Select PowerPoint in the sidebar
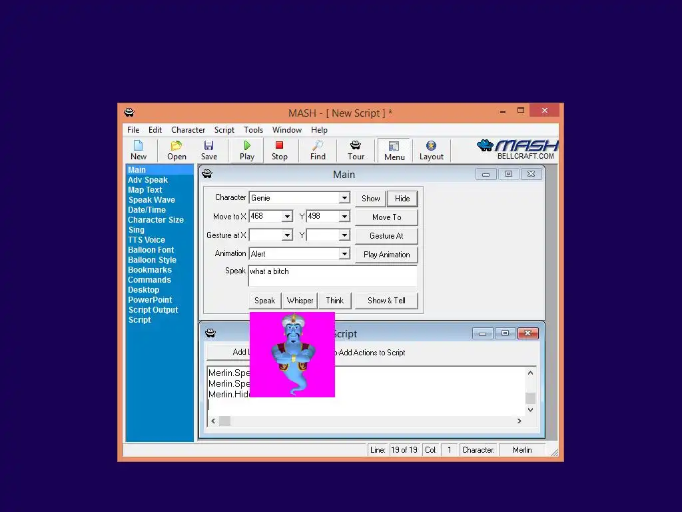This screenshot has height=512, width=682. coord(150,300)
